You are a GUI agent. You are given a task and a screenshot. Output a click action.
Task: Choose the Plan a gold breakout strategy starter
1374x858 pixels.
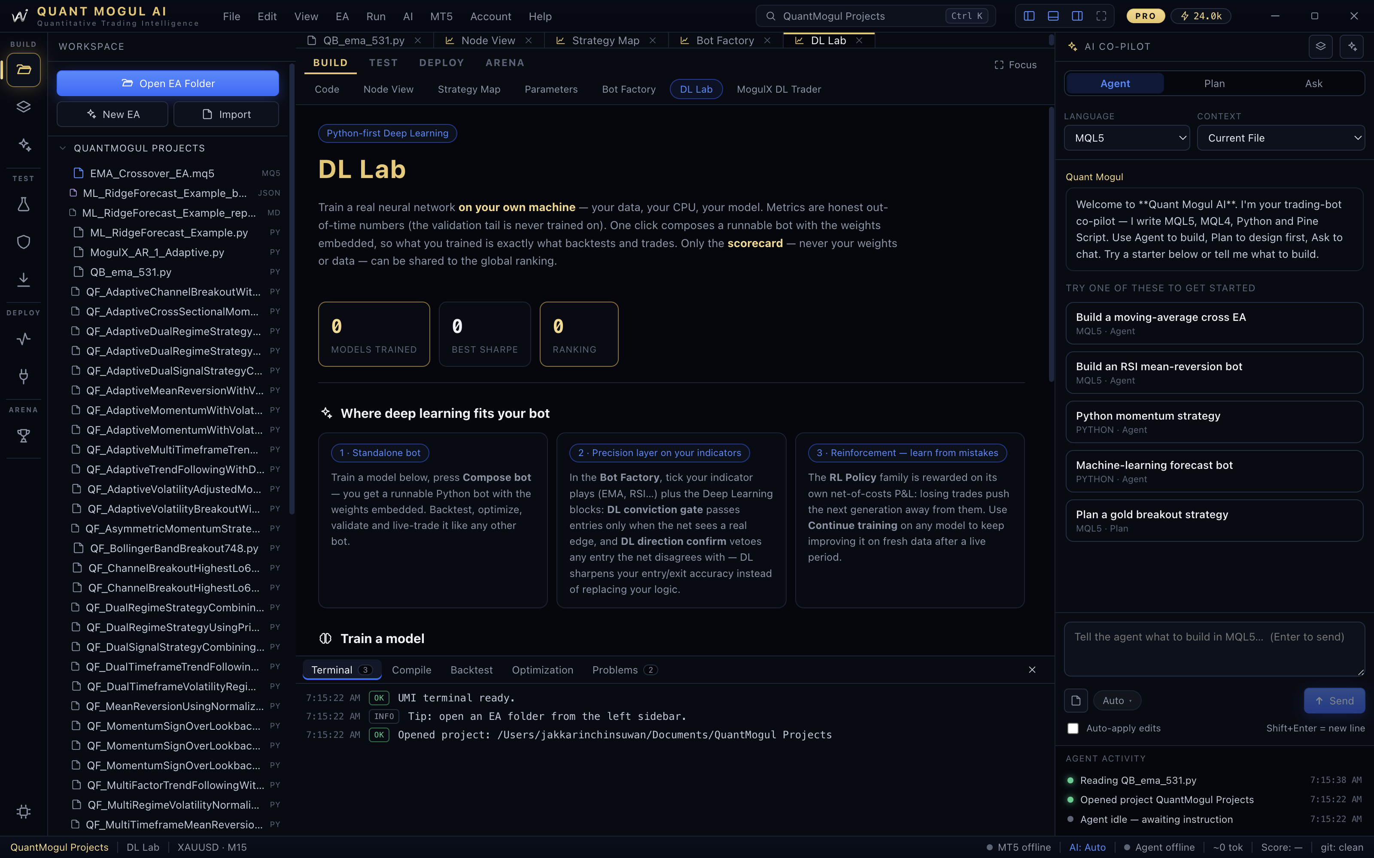1214,520
